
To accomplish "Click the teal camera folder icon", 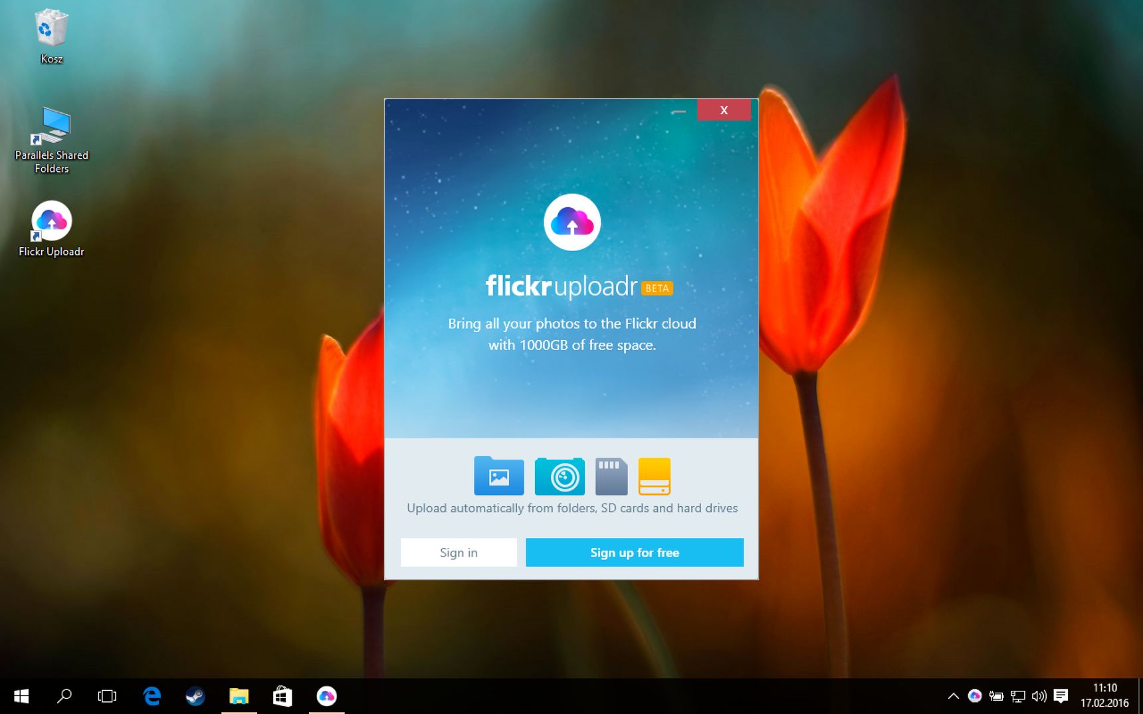I will tap(560, 476).
